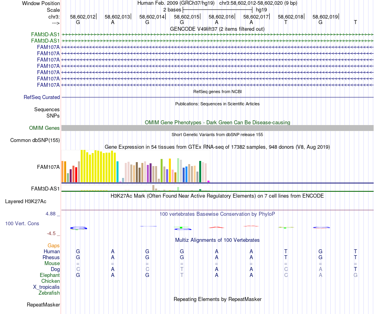Select the Dog alignment row label
This screenshot has width=374, height=314.
tap(56, 269)
